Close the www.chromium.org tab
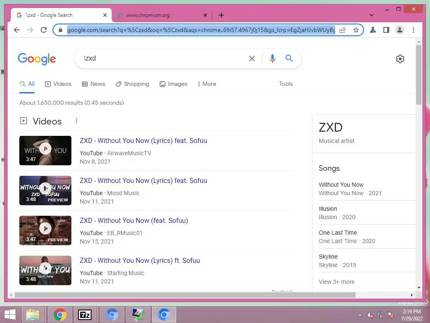Screen dimensions: 430x323 click(205, 15)
